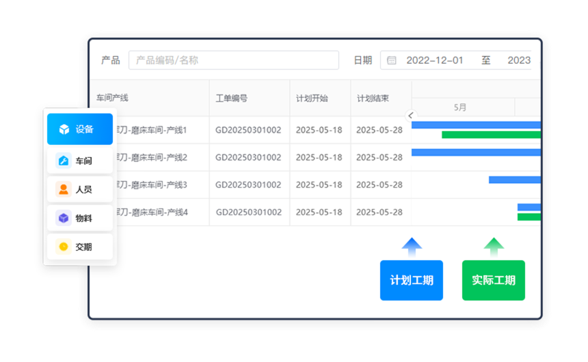Click planned start 2025-05-18 in 产线3 row
Image resolution: width=588 pixels, height=362 pixels.
tap(319, 184)
